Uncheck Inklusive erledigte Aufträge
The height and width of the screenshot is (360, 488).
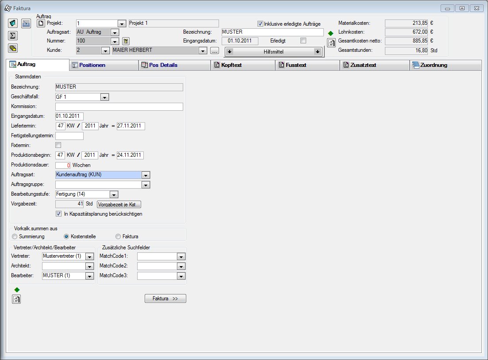pos(260,24)
